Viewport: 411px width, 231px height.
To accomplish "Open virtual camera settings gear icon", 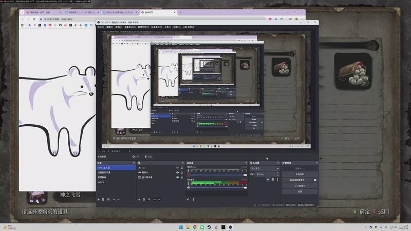I will click(315, 180).
